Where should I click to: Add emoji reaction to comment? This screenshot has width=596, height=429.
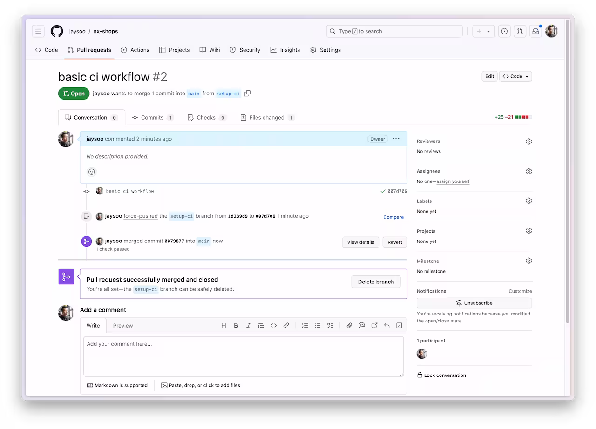click(x=92, y=172)
